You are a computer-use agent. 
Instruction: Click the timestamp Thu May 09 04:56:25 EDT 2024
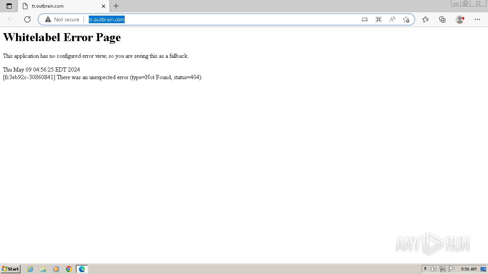(42, 70)
